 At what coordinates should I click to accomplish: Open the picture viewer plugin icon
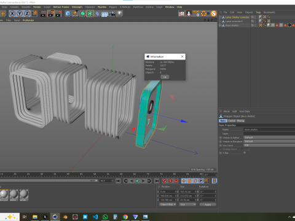click(181, 14)
